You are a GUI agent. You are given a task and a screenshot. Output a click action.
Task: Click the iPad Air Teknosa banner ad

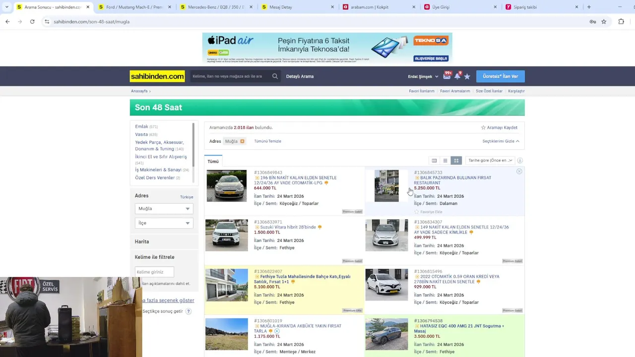click(x=327, y=48)
